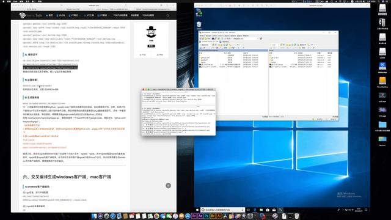
Task: Expand the VT素材 nav menu
Action: pyautogui.click(x=103, y=15)
